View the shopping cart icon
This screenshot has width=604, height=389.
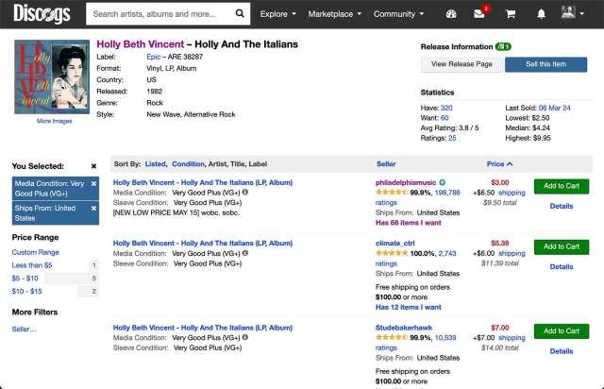[x=511, y=15]
